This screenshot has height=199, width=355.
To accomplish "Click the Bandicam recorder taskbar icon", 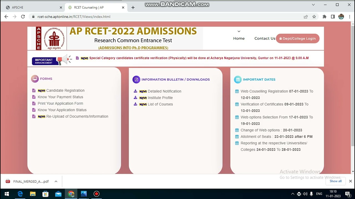I will click(97, 194).
